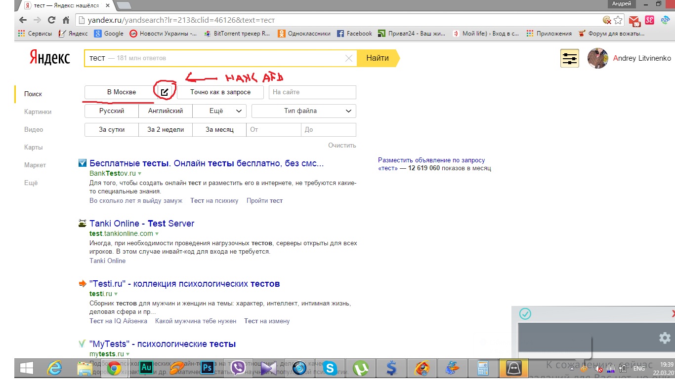This screenshot has height=379, width=675.
Task: Expand the Ещё languages dropdown
Action: [219, 111]
